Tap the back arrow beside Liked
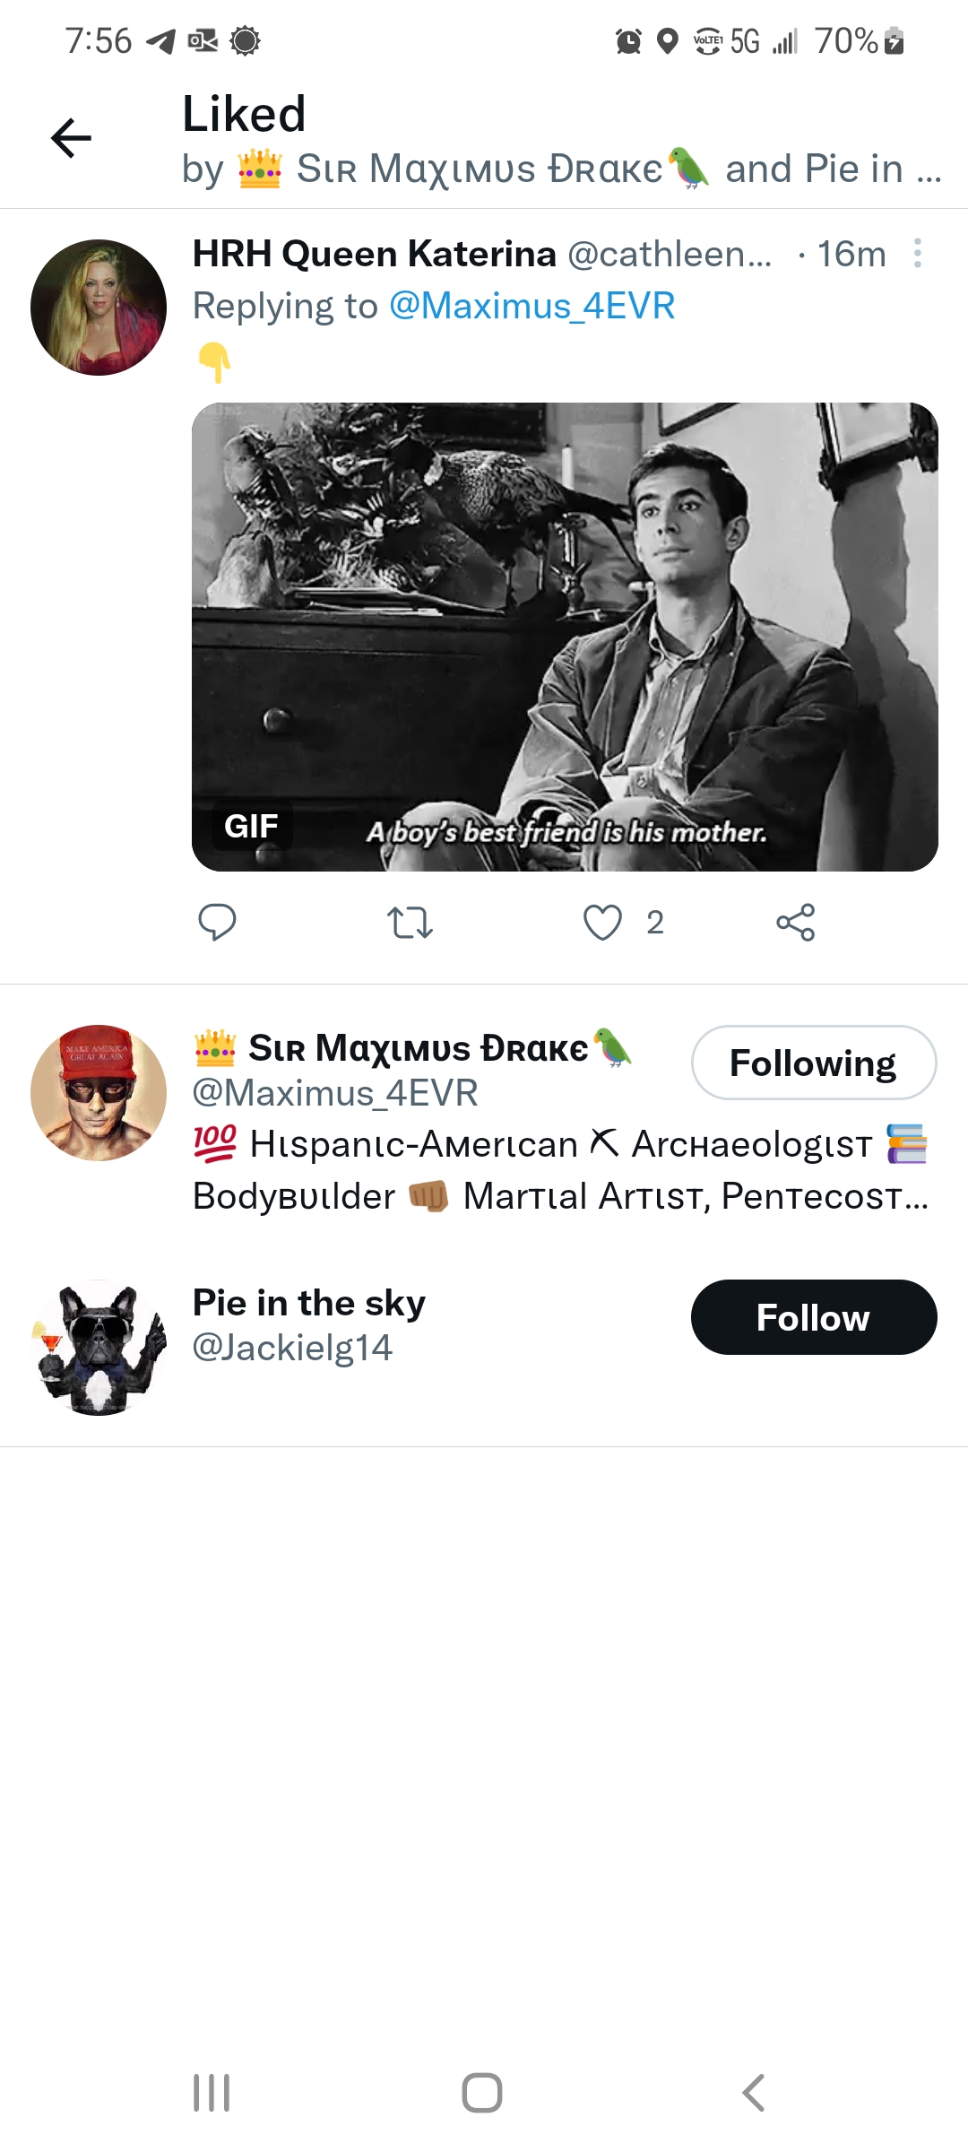The width and height of the screenshot is (968, 2152). [x=72, y=138]
